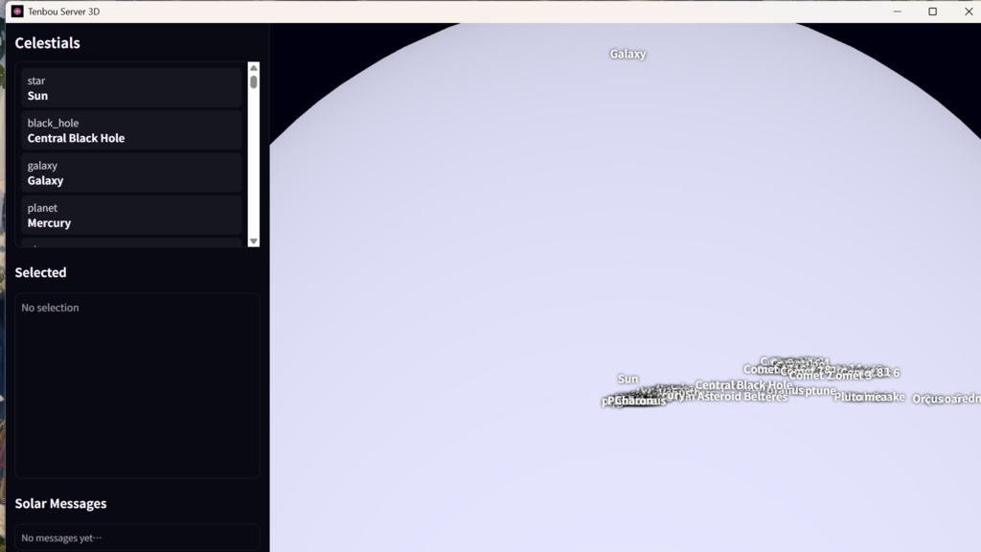Screen dimensions: 981x552
Task: Click the Orcus label at viewport right edge
Action: (x=926, y=400)
